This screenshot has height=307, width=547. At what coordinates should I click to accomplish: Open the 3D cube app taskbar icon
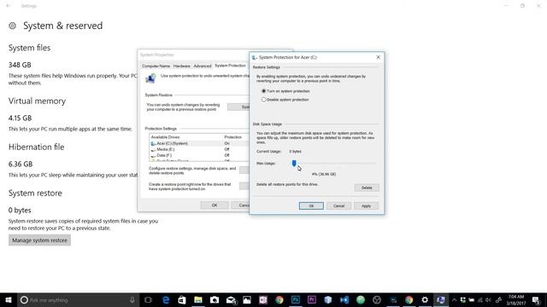pos(328,299)
